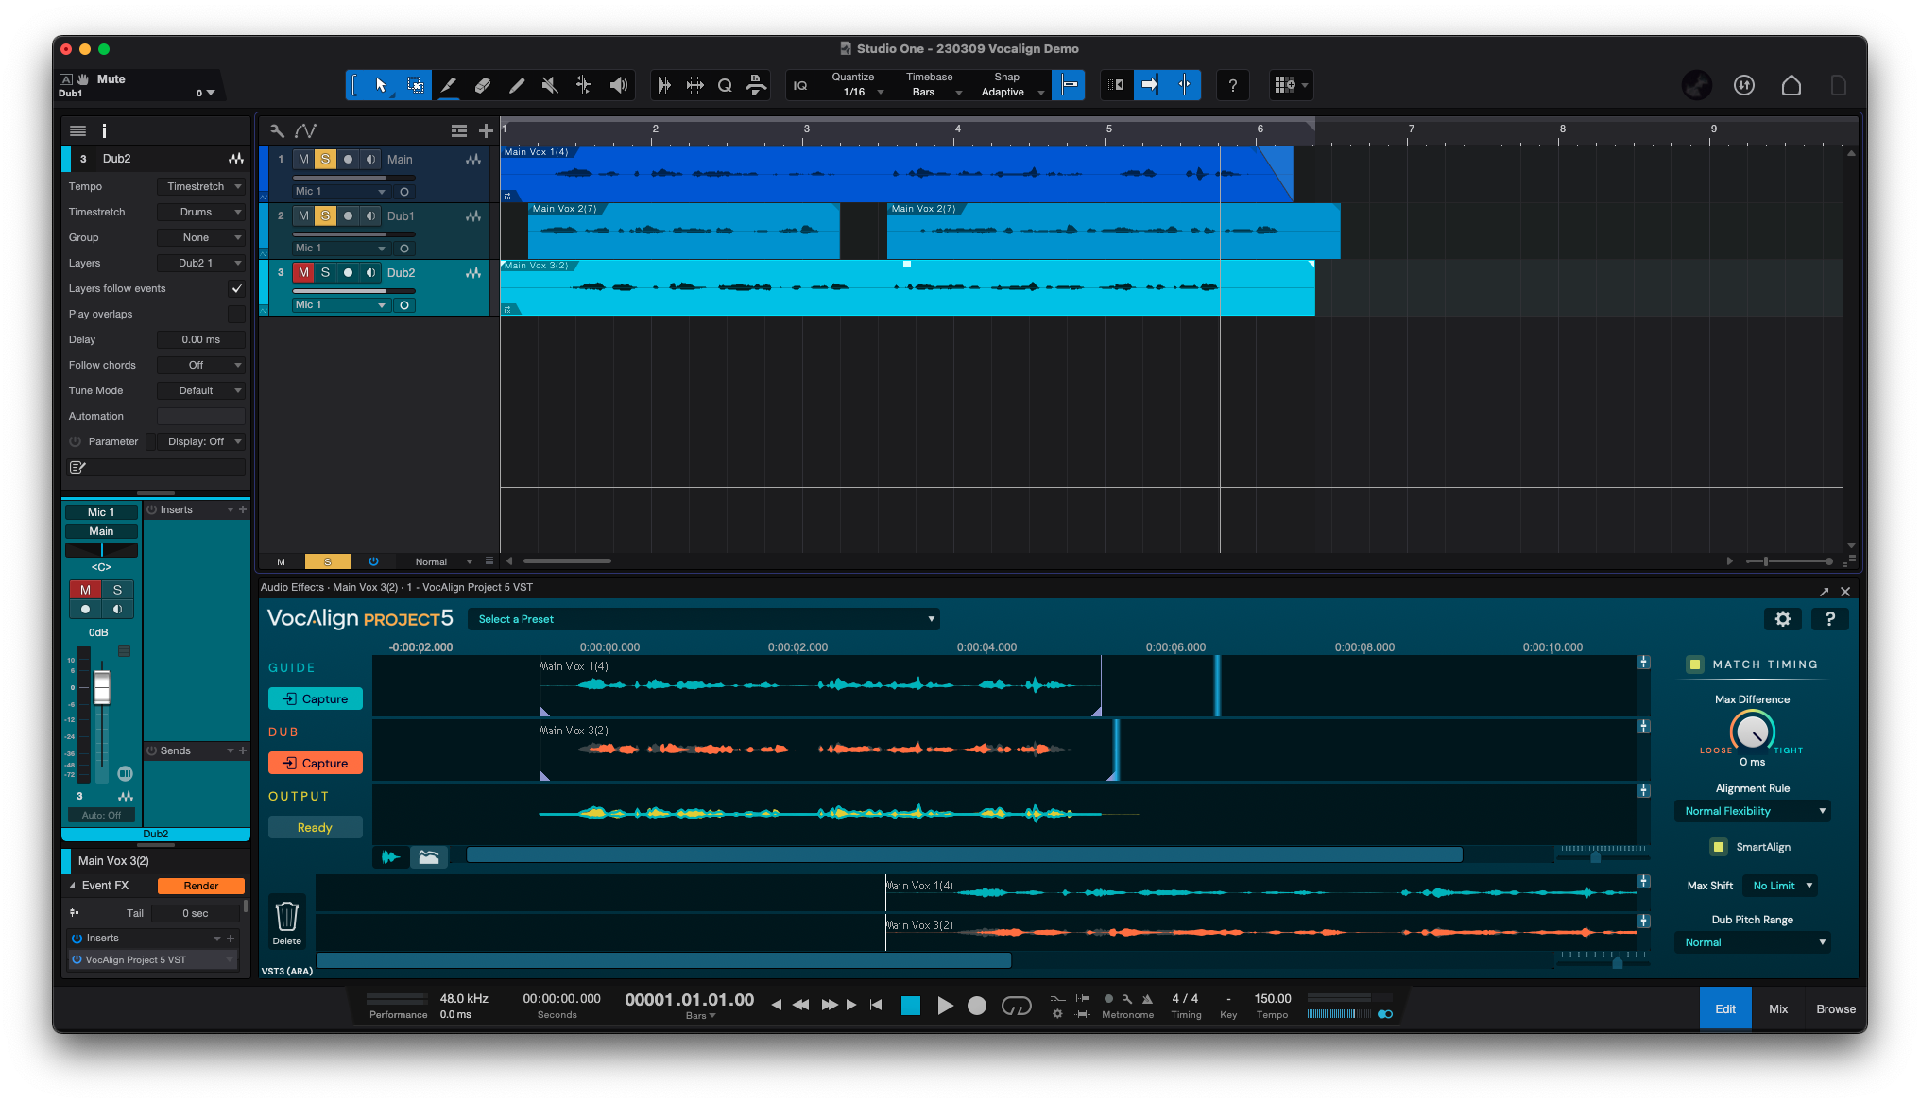Screen dimensions: 1920x1103
Task: Click the Max Difference knob
Action: (1752, 732)
